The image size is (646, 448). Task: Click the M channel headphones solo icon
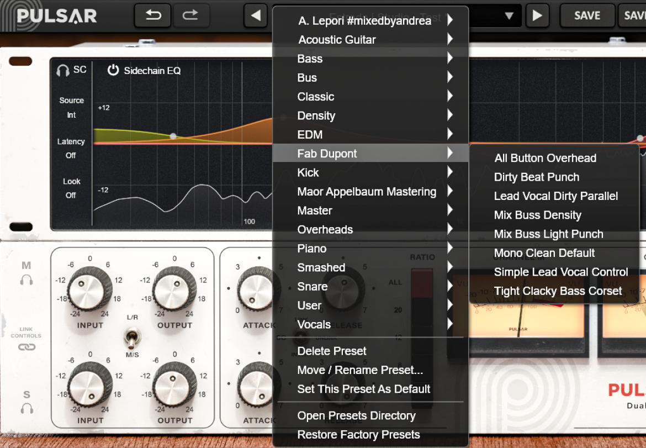pos(27,280)
